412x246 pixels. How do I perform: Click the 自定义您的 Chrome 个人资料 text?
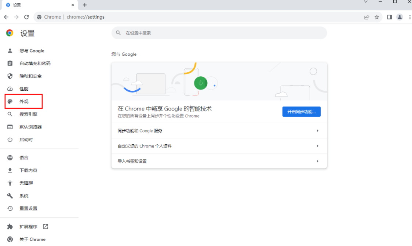click(x=145, y=146)
